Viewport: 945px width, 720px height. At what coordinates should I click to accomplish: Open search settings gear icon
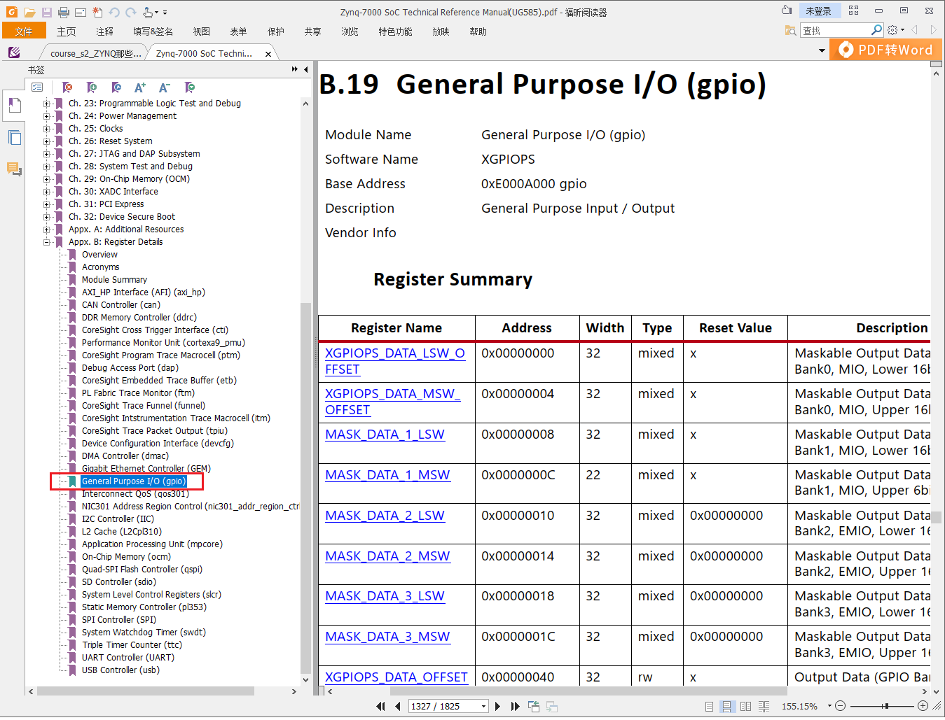[x=892, y=30]
